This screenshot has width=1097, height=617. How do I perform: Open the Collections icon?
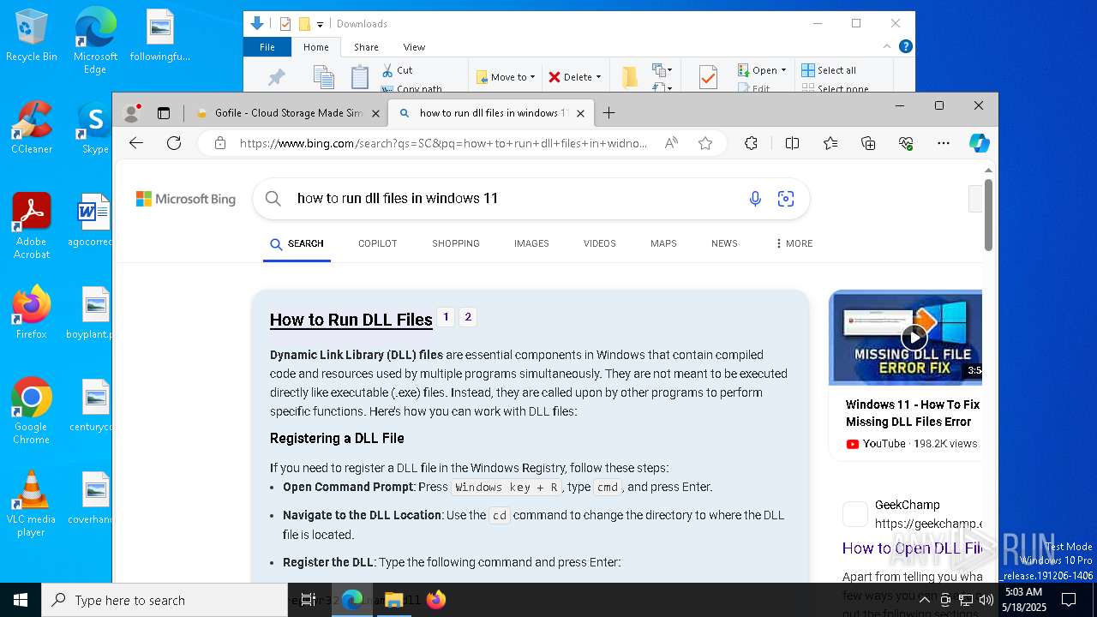click(x=868, y=143)
